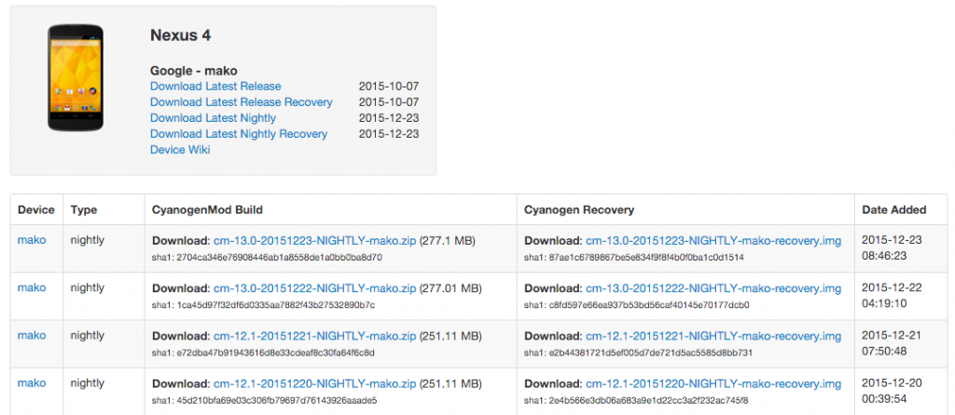Click the Nexus 4 heading
Image resolution: width=955 pixels, height=415 pixels.
180,36
